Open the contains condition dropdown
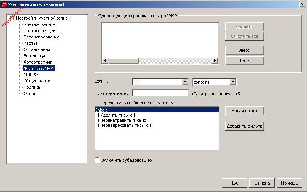The image size is (307, 192). pyautogui.click(x=232, y=82)
